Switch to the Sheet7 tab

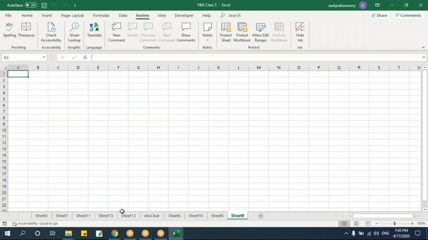(62, 215)
